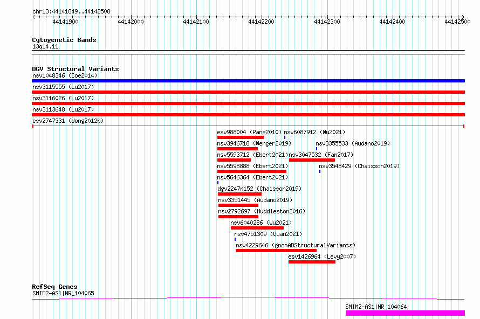This screenshot has width=480, height=319.
Task: Select the red bar under nsv2792697
Action: [238, 217]
